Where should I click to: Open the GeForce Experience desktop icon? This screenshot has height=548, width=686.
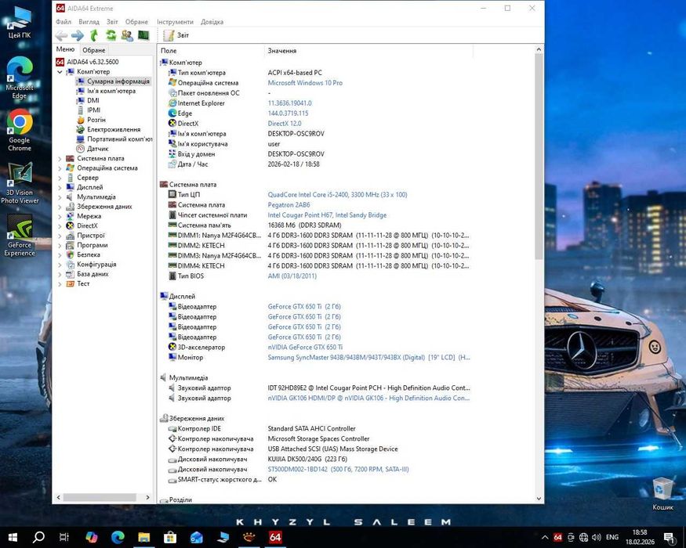click(20, 235)
